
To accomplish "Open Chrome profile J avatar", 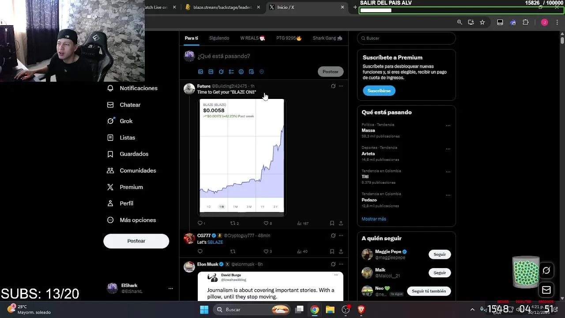I will point(544,22).
